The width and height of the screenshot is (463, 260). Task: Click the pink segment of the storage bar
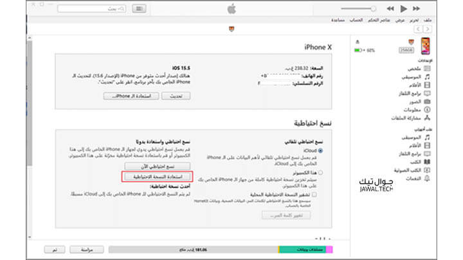pos(329,250)
